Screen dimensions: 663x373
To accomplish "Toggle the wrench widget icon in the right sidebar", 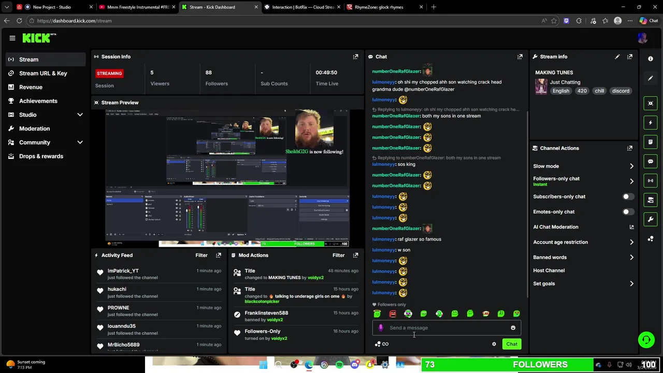I will pyautogui.click(x=651, y=219).
